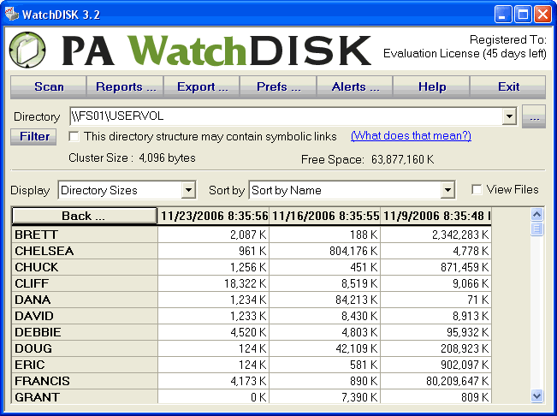The width and height of the screenshot is (557, 416).
Task: Go back using the Back button
Action: (84, 216)
